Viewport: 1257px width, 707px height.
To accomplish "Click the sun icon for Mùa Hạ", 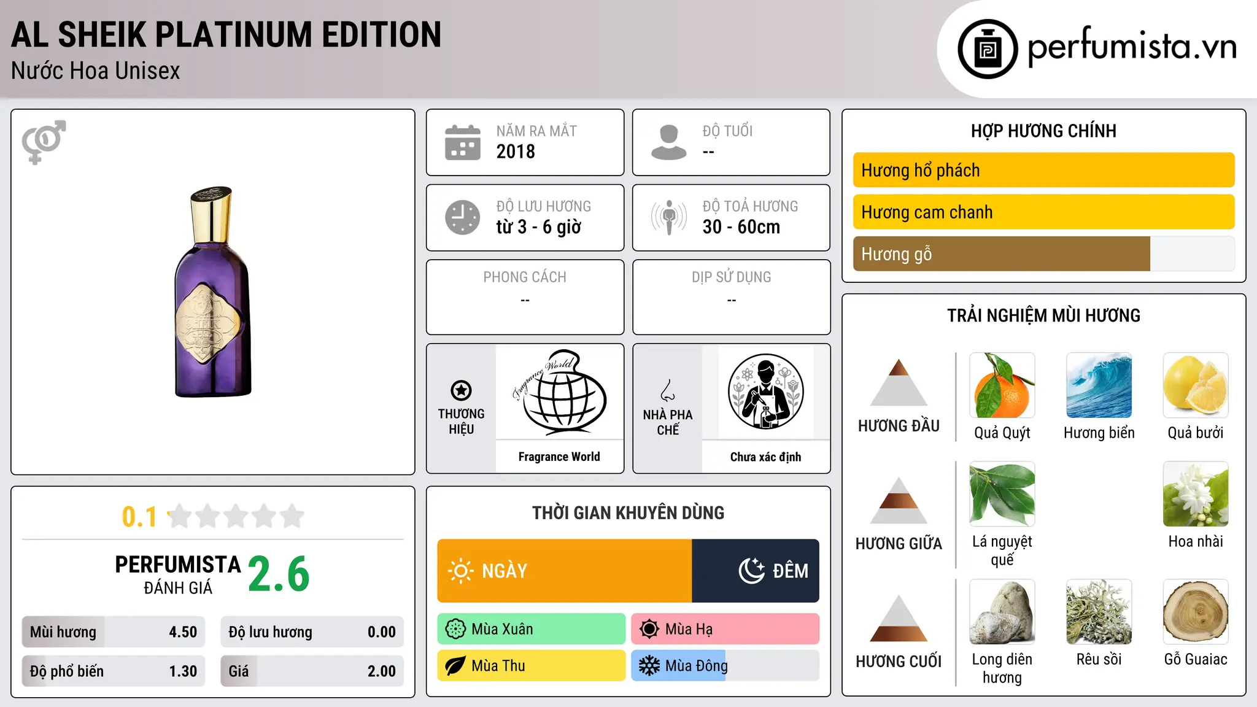I will [649, 629].
